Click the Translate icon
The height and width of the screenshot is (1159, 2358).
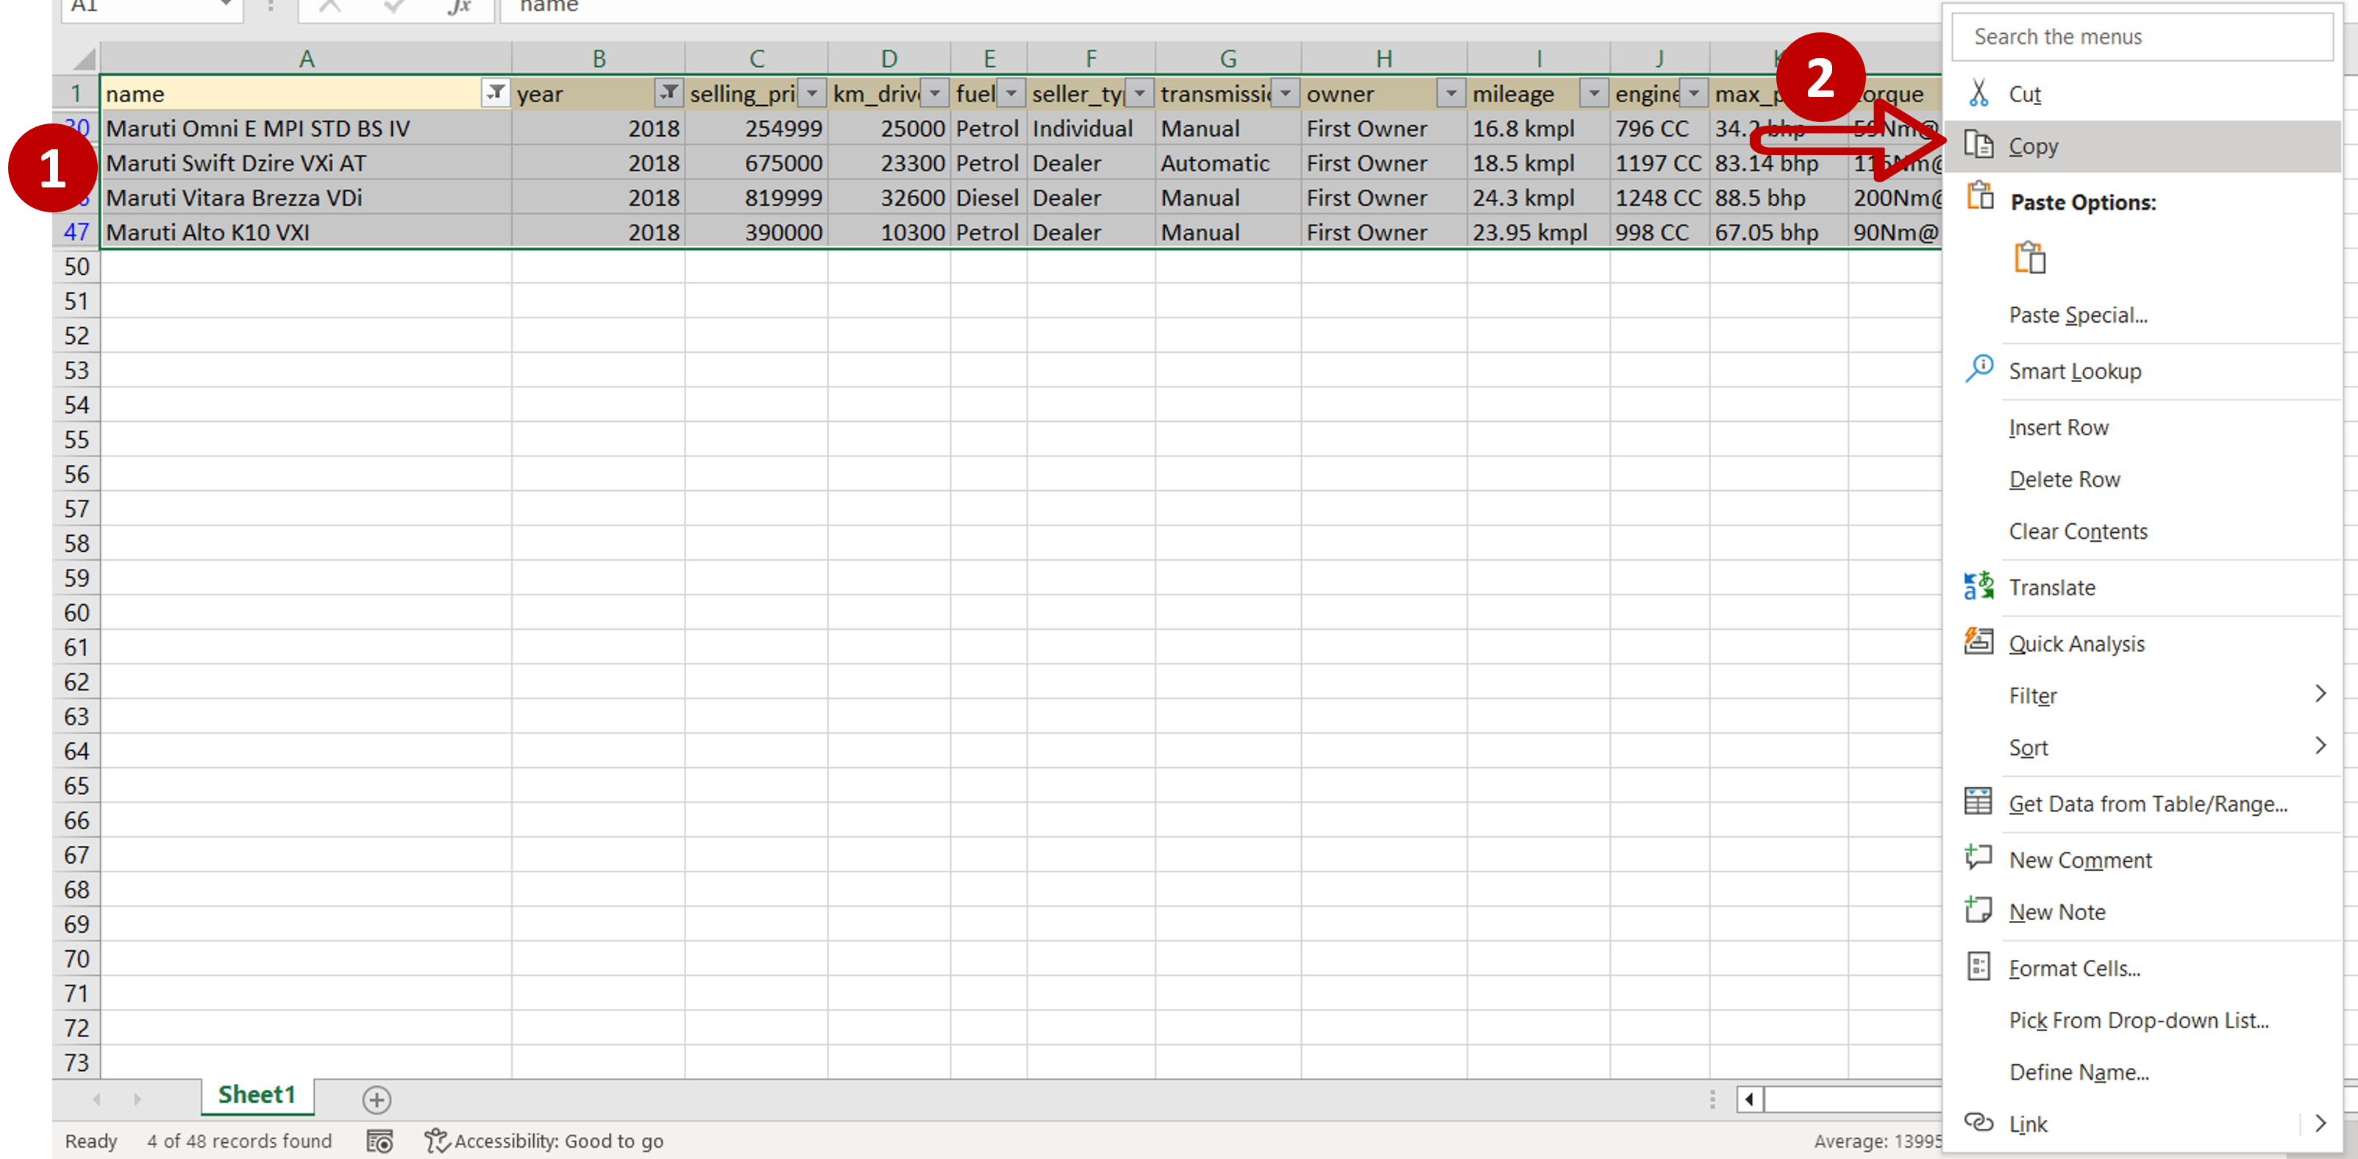1978,586
